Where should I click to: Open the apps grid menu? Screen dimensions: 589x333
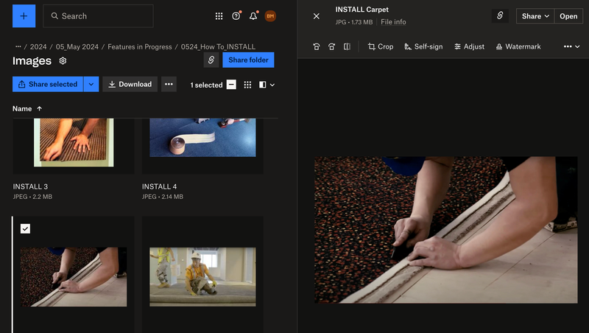click(x=219, y=16)
